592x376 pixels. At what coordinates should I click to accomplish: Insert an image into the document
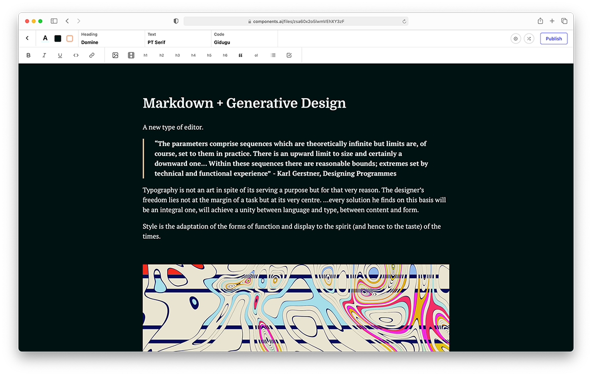coord(115,55)
